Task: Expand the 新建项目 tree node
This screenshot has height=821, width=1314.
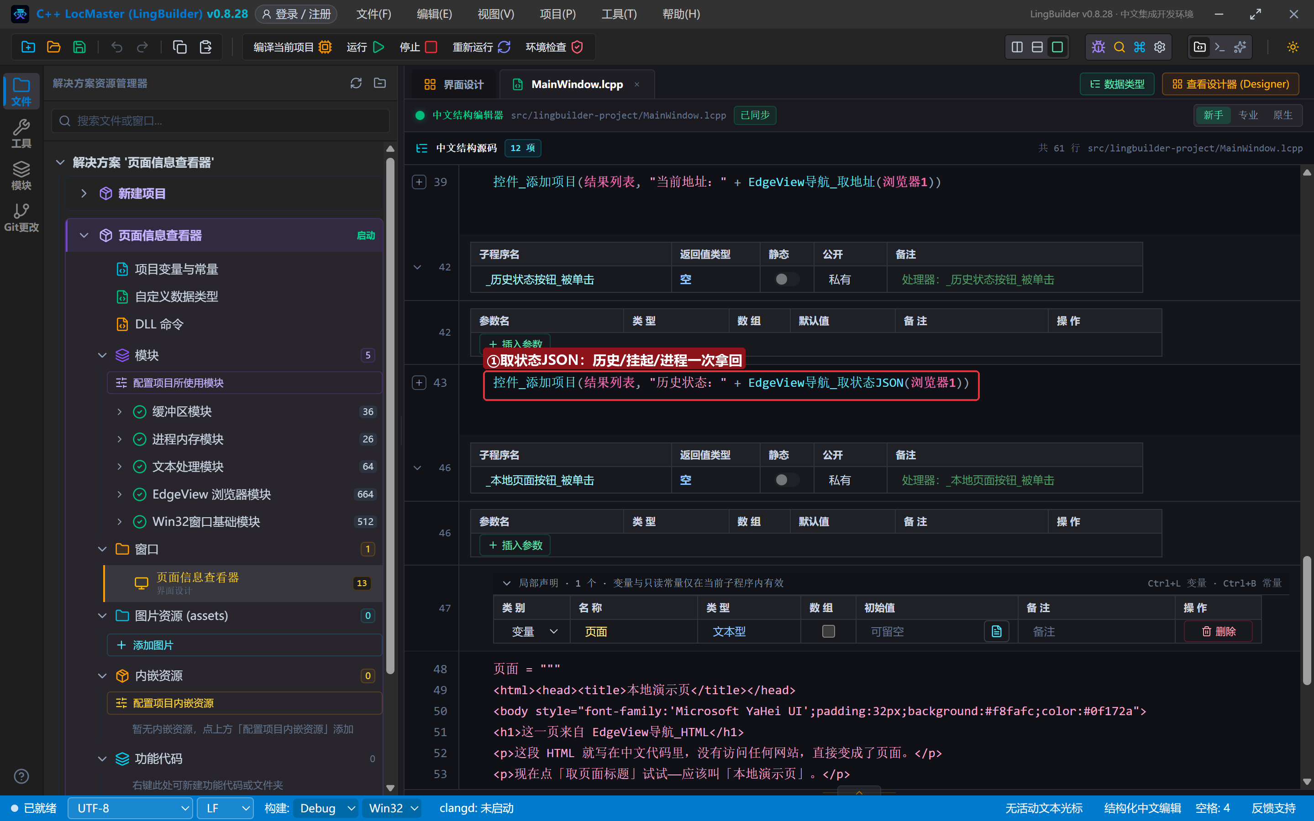Action: point(84,193)
